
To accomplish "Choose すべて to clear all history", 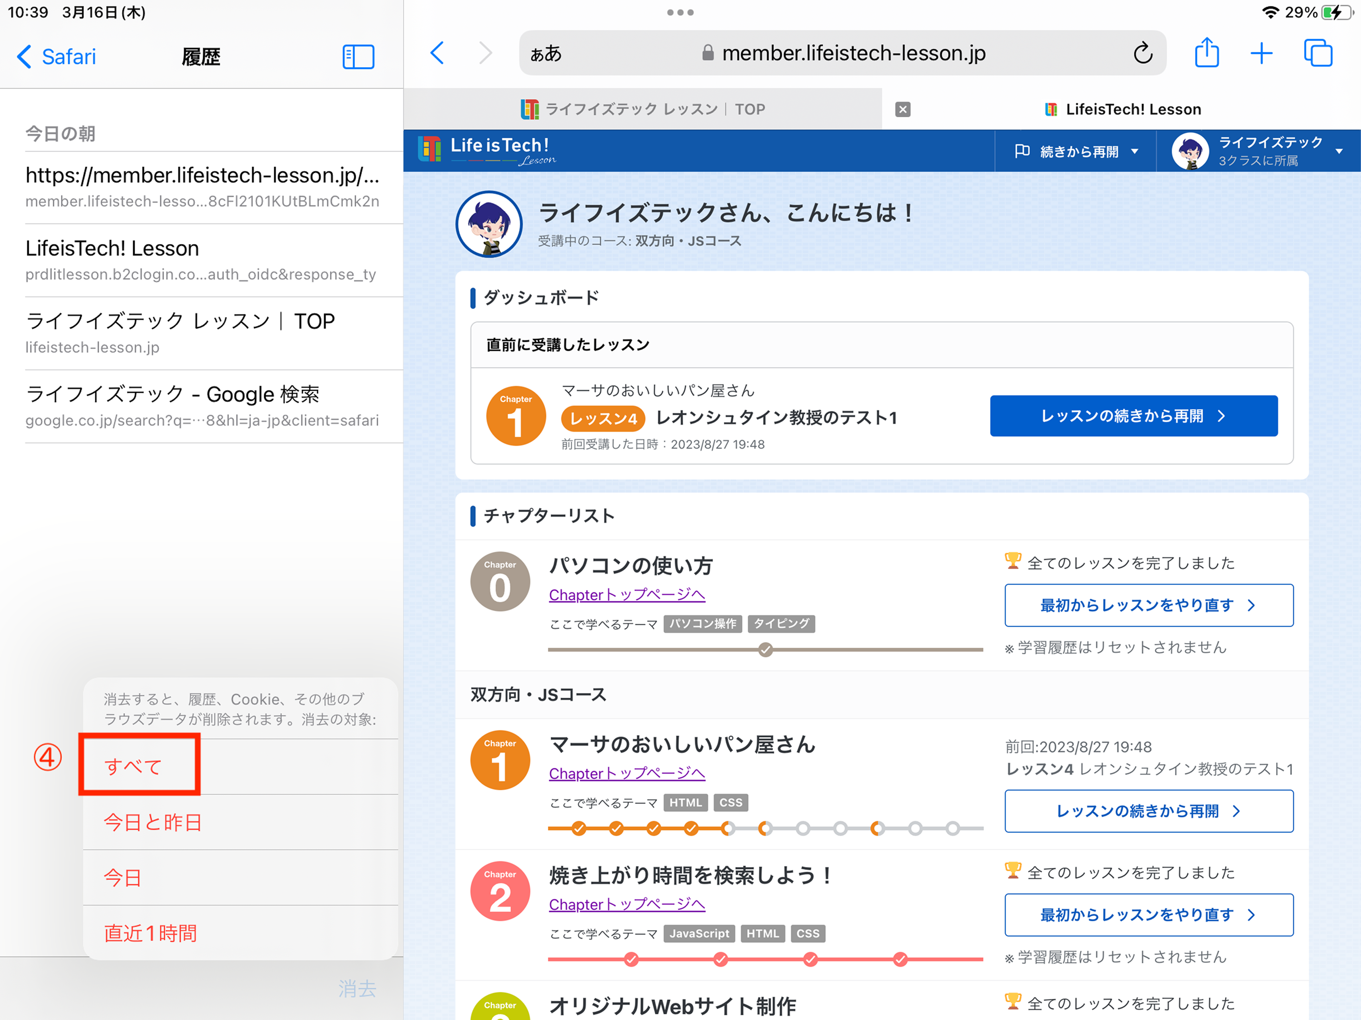I will (x=240, y=767).
